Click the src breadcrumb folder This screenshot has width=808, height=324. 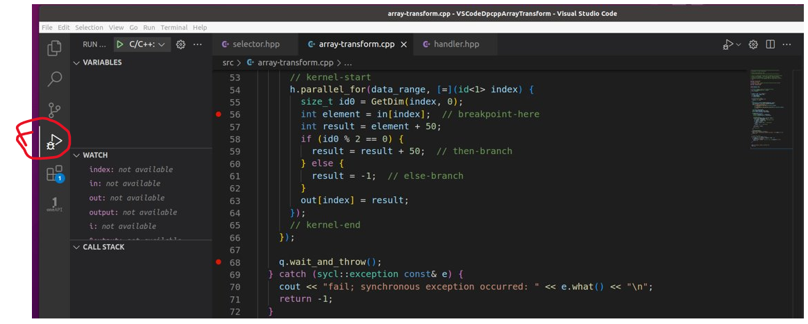coord(228,62)
